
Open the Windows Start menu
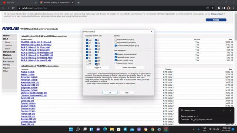point(71,129)
